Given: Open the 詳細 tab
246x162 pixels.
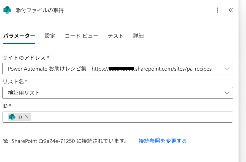Looking at the screenshot, I should tap(138, 36).
